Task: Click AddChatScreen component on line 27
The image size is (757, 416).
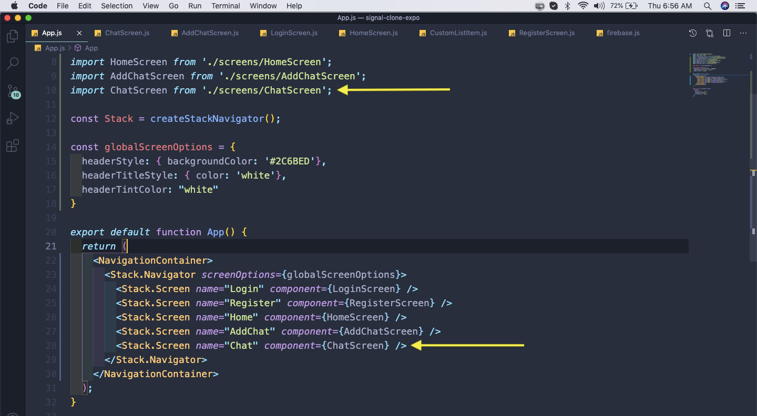Action: [x=381, y=331]
